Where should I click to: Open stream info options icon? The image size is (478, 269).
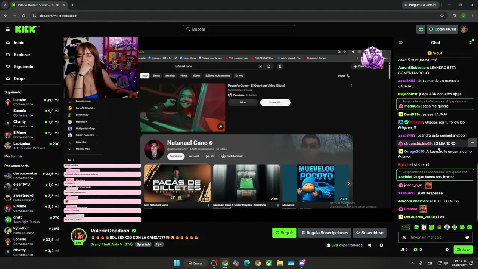point(381,245)
